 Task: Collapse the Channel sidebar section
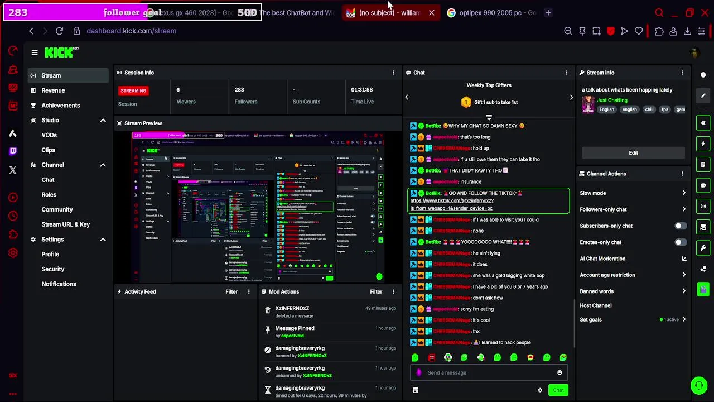click(x=103, y=165)
